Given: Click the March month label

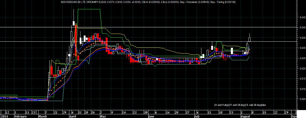Looking at the screenshot, I should point(43,116).
